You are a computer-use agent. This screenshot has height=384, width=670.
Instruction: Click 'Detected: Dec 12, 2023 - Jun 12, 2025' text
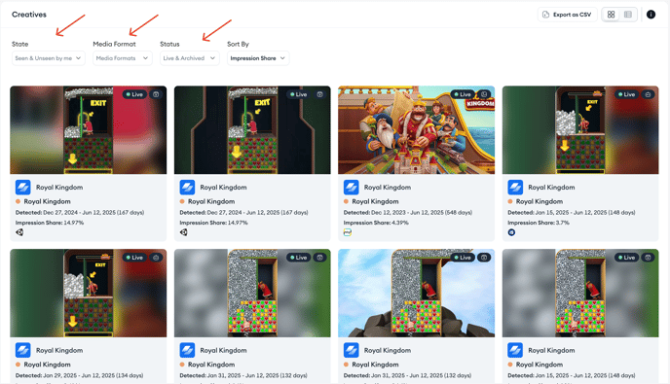(408, 212)
